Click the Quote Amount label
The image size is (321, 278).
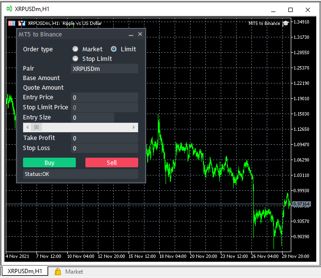coord(43,88)
